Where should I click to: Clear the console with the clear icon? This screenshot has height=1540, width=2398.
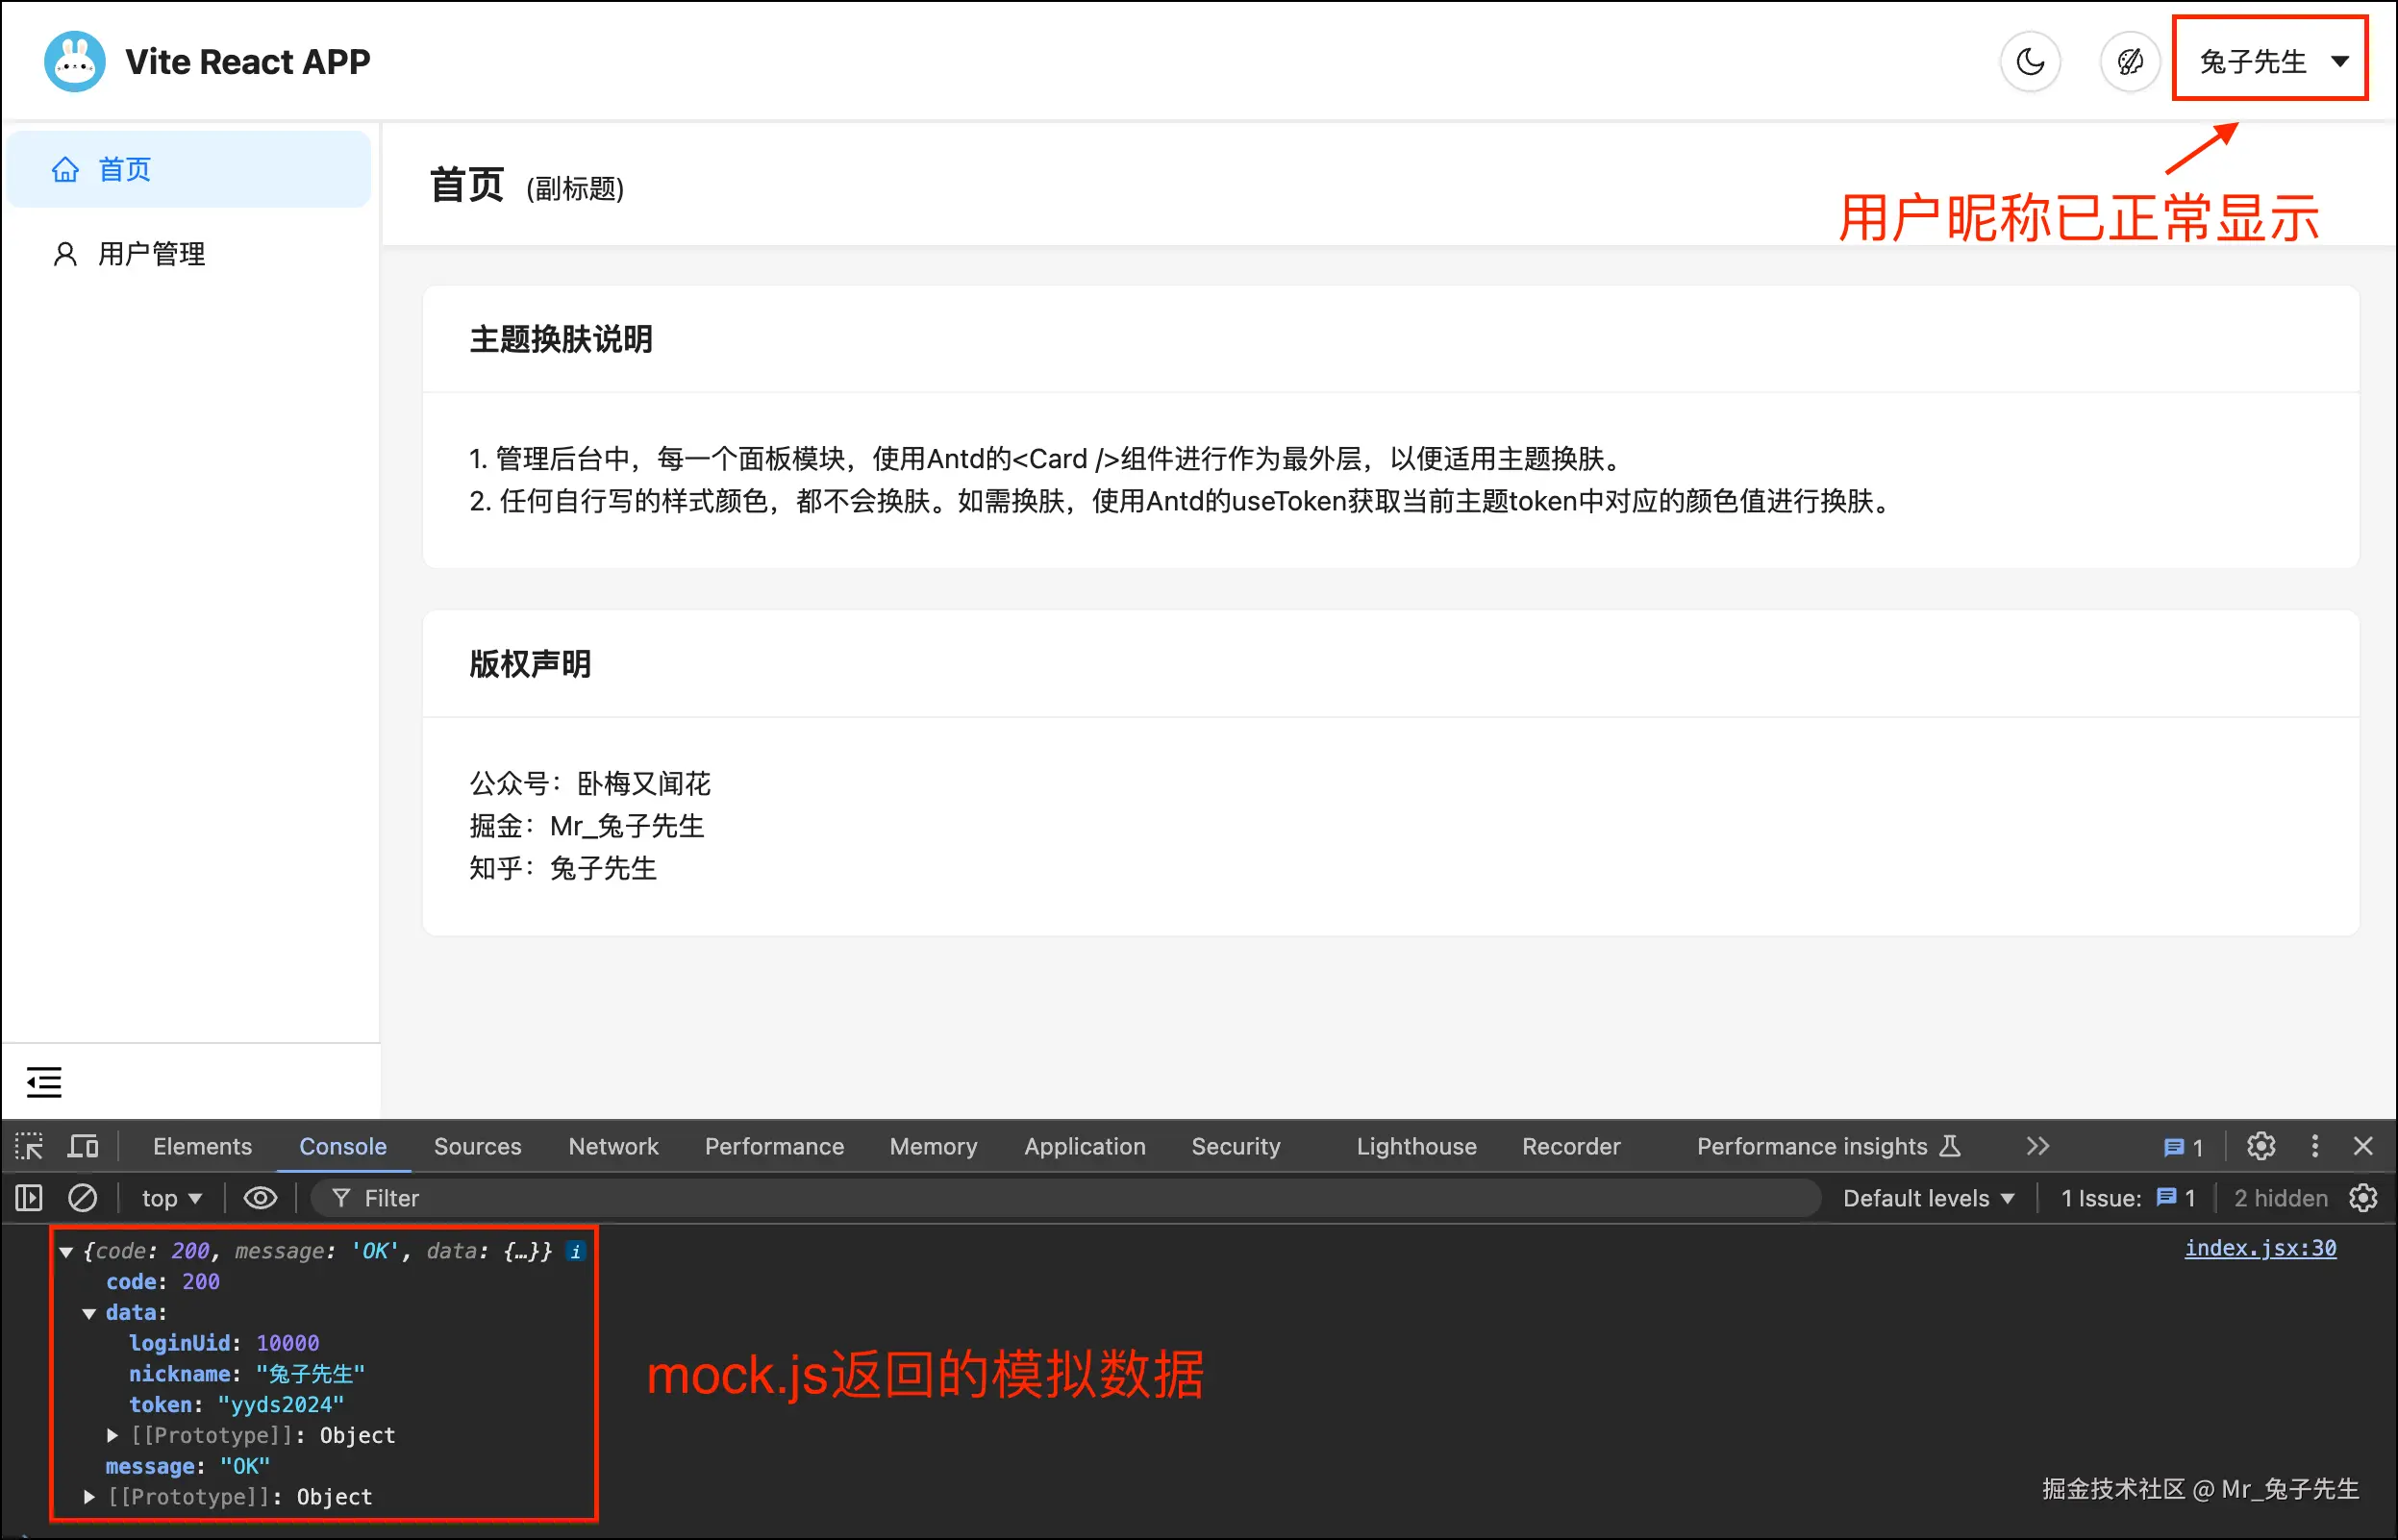click(x=82, y=1197)
